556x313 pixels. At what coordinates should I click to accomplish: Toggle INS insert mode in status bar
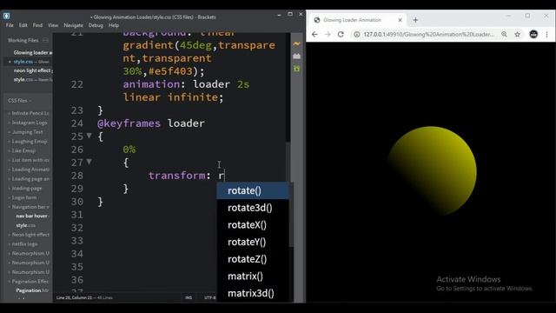[x=189, y=297]
